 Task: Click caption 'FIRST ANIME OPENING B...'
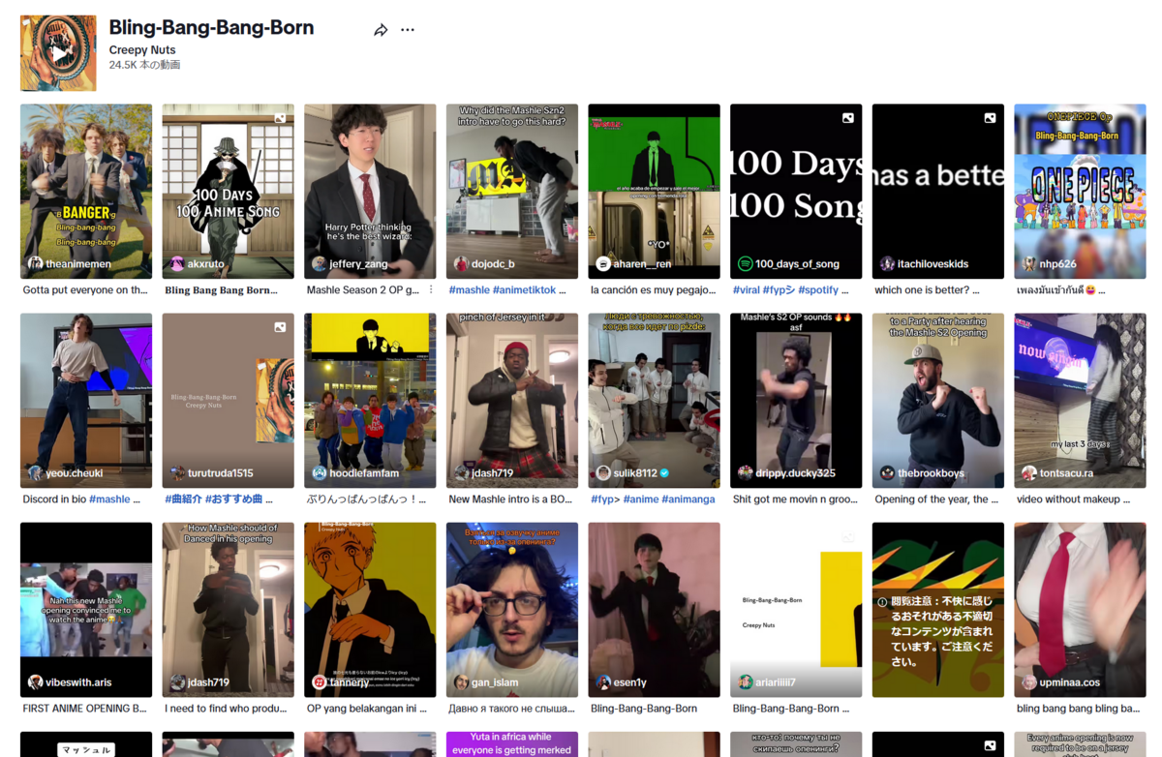[x=85, y=709]
